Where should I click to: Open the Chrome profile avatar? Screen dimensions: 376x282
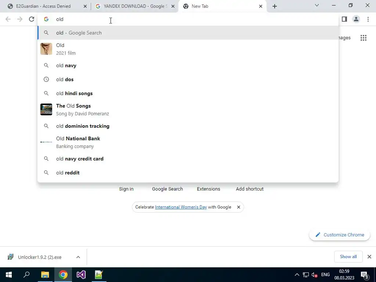click(x=356, y=19)
